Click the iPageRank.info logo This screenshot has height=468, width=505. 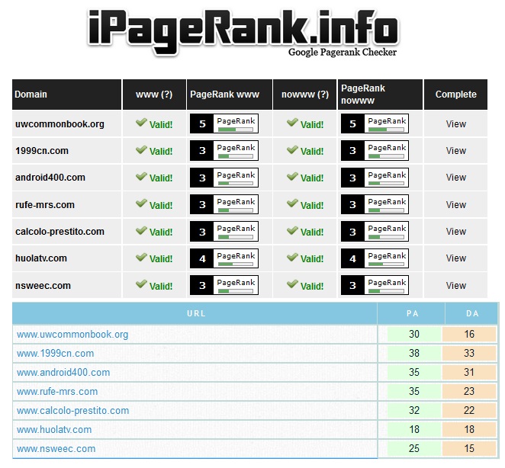[243, 33]
